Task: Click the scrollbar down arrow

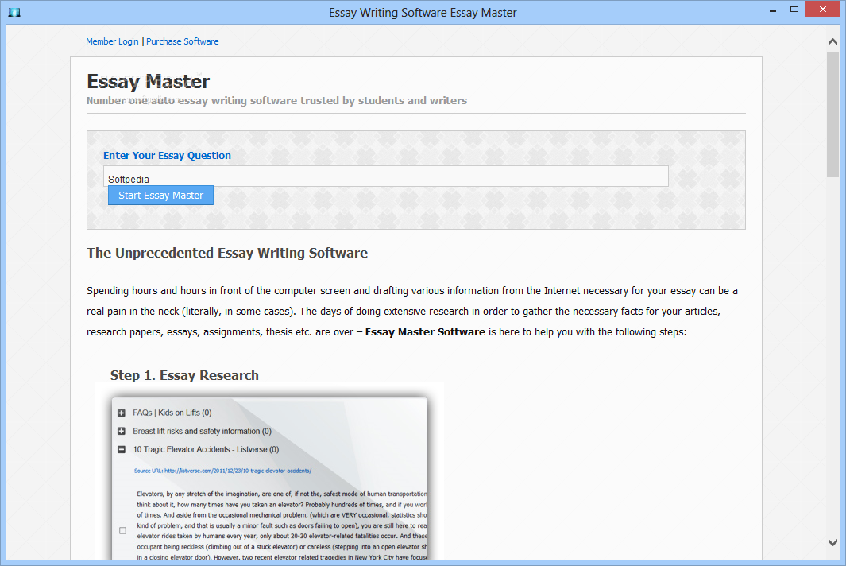Action: [832, 542]
